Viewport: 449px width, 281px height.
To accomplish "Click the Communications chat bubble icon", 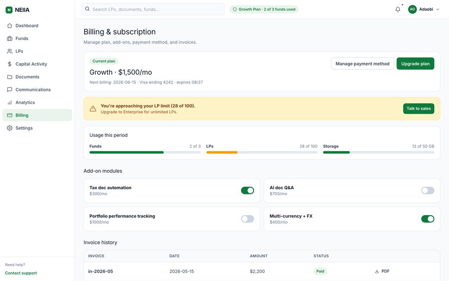I will [10, 89].
